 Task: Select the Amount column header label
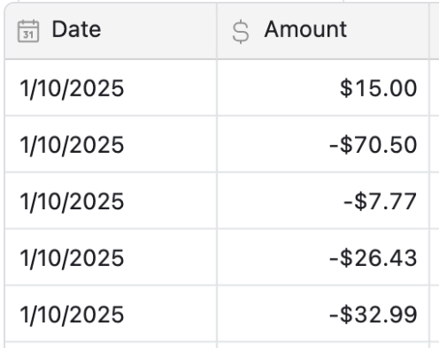point(305,29)
